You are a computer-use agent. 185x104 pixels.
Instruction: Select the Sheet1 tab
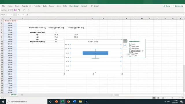(x=14, y=95)
